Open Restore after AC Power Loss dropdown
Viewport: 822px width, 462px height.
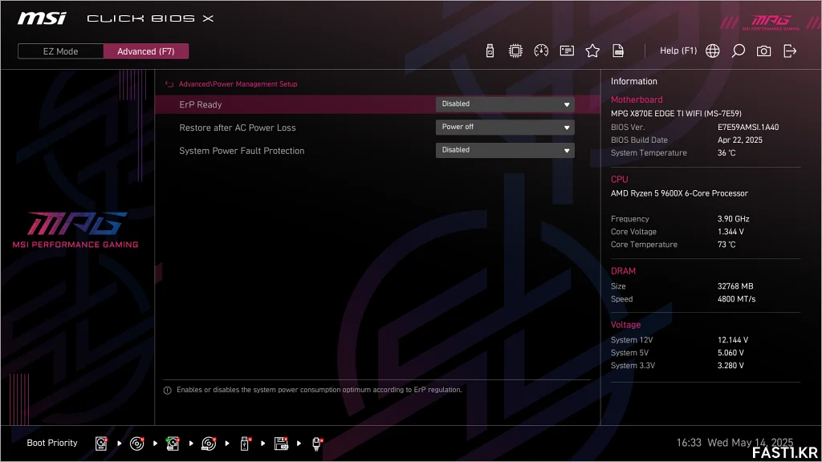[505, 128]
